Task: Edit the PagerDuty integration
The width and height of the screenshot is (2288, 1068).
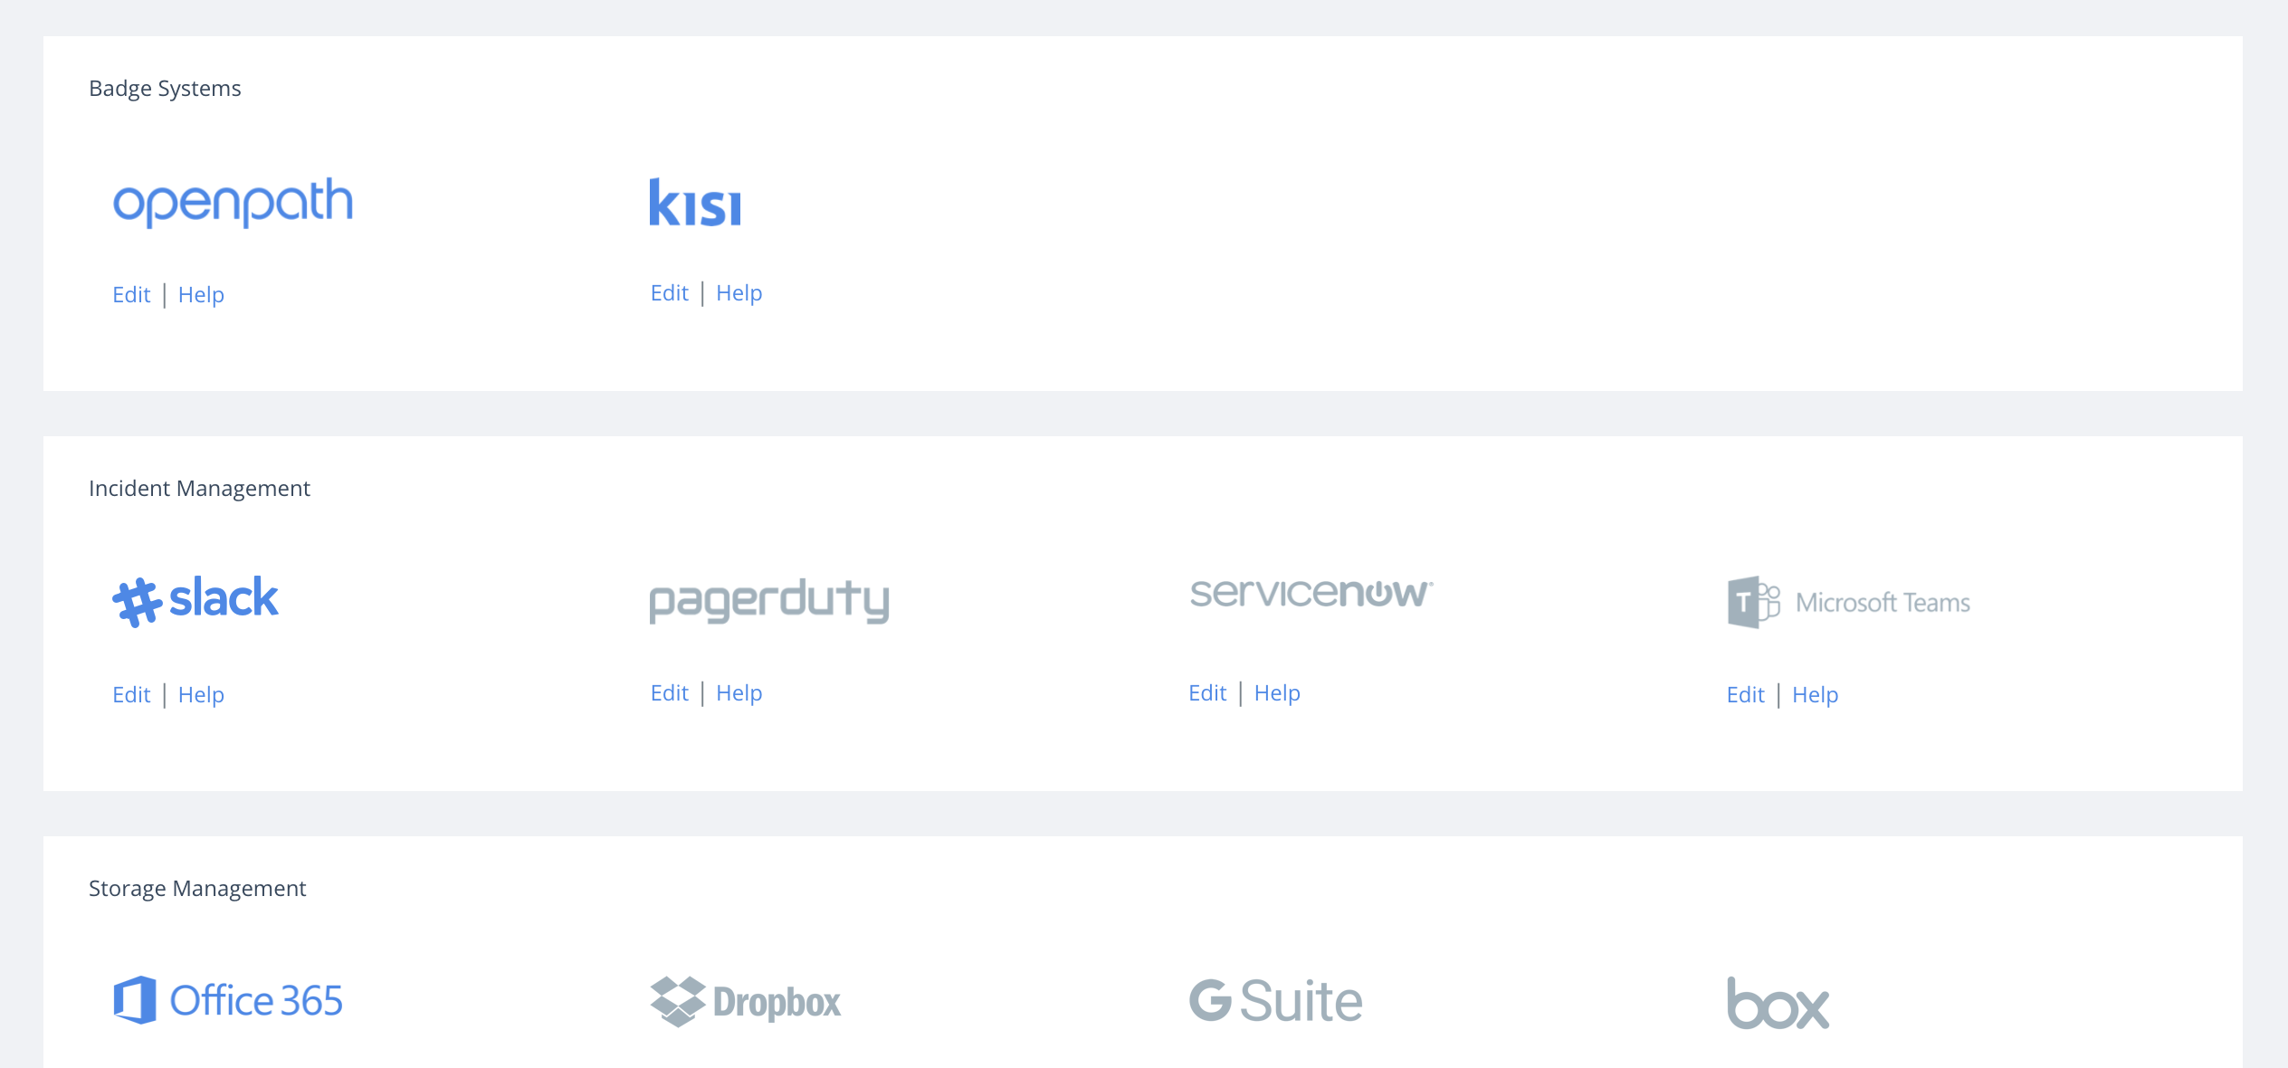Action: coord(670,693)
